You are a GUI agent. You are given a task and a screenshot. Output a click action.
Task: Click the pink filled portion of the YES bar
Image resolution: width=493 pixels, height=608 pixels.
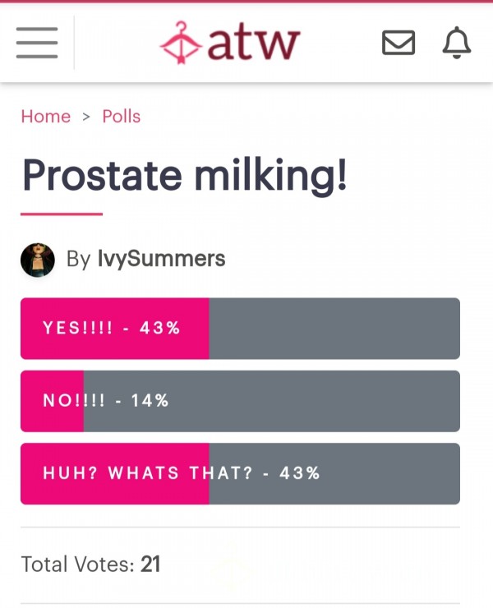[115, 329]
